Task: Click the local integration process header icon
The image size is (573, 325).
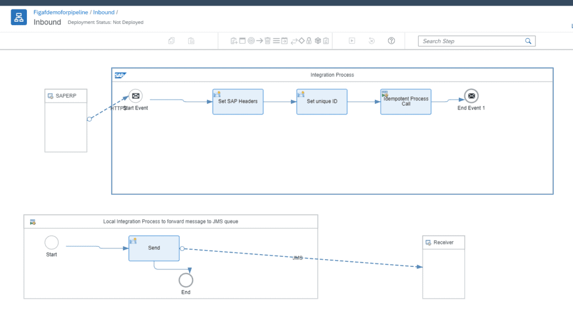Action: click(x=32, y=222)
